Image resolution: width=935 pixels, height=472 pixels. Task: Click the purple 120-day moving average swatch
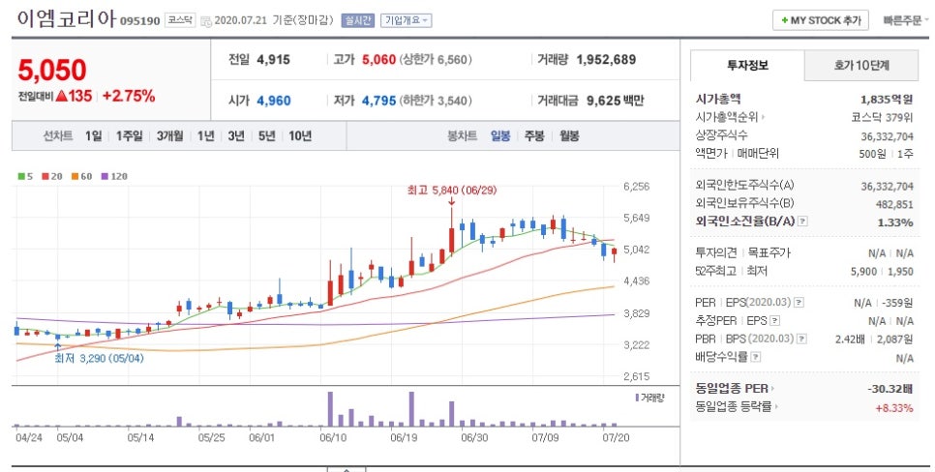tap(105, 176)
